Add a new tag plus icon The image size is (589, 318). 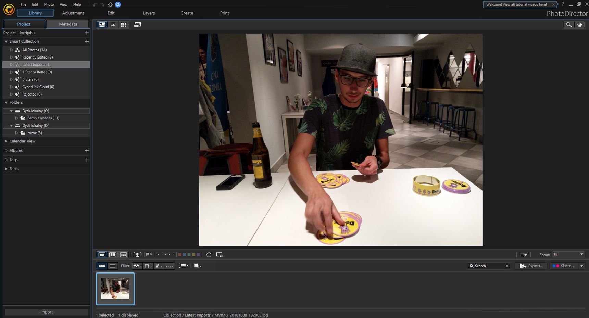tap(87, 160)
